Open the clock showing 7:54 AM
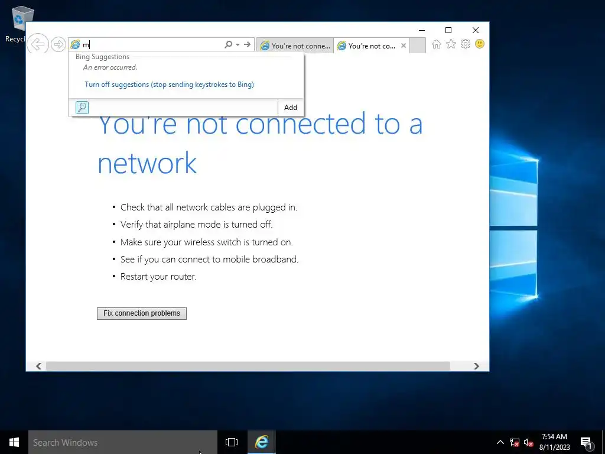 click(x=554, y=442)
